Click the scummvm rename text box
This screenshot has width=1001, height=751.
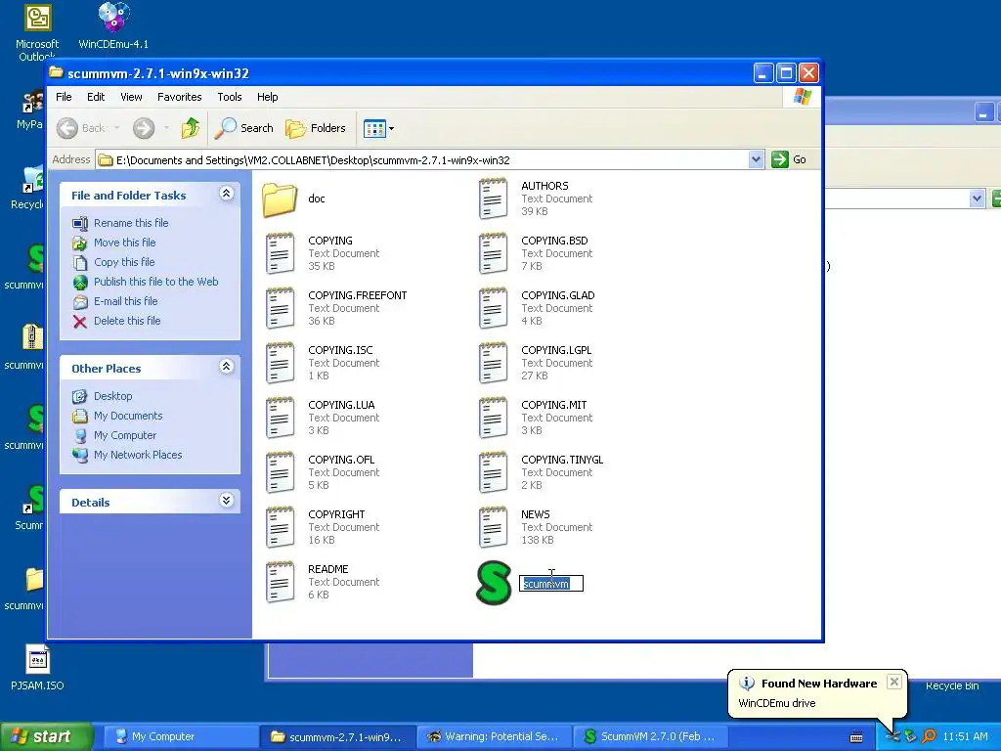(x=551, y=584)
